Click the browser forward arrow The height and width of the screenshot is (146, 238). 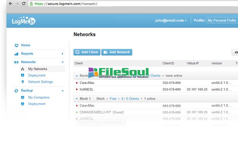17,4
